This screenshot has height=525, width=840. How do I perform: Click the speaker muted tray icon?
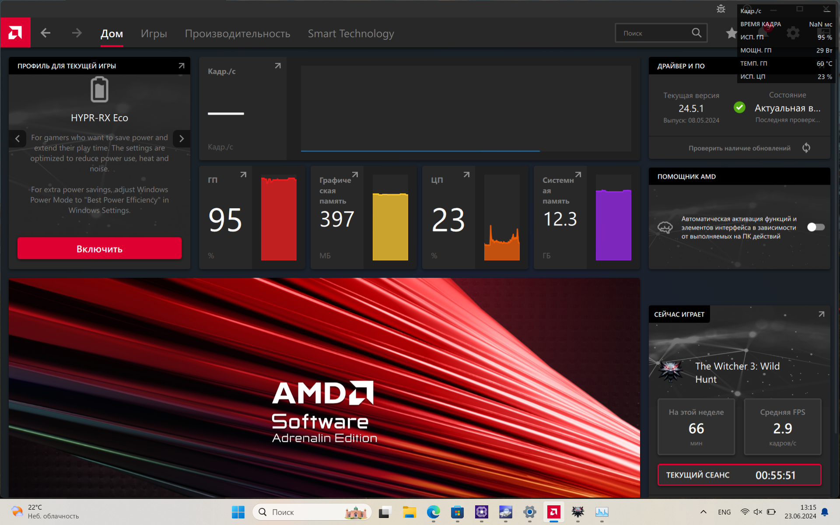[x=758, y=512]
